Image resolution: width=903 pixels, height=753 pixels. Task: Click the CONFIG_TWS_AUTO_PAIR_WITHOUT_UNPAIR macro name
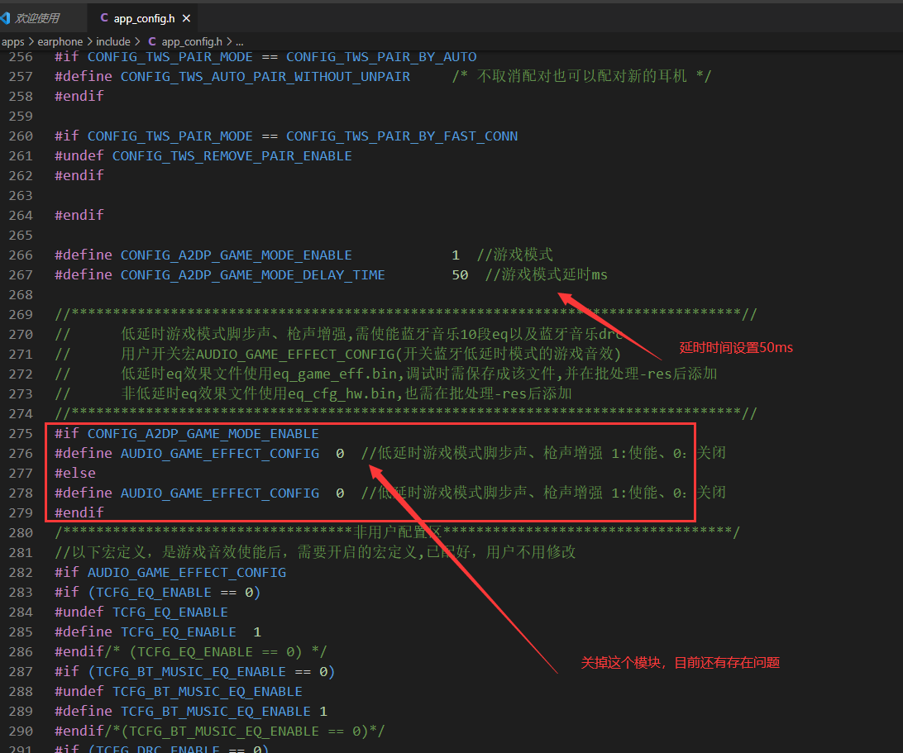coord(265,77)
